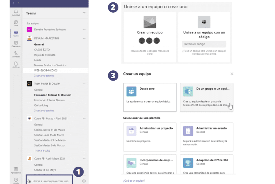Expand 1 canal oculto under Curso PBI Marzo
This screenshot has height=184, width=275.
tap(42, 151)
